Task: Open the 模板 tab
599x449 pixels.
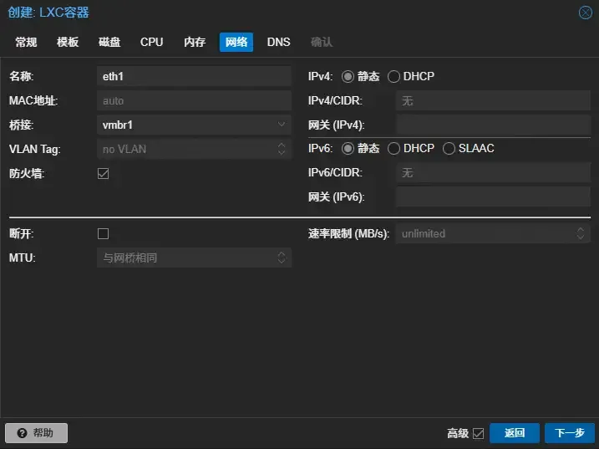Action: [x=68, y=42]
